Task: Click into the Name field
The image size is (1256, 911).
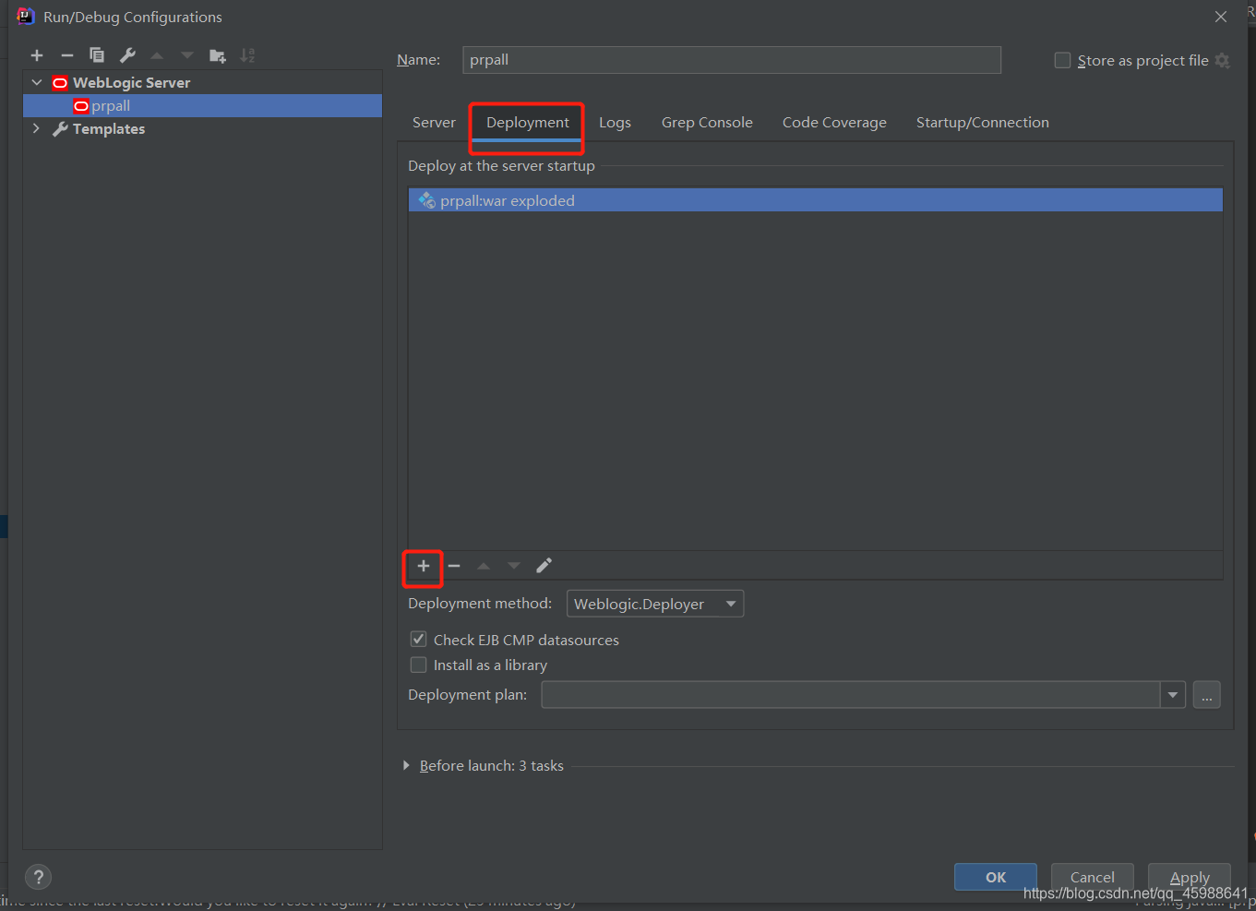Action: [732, 60]
